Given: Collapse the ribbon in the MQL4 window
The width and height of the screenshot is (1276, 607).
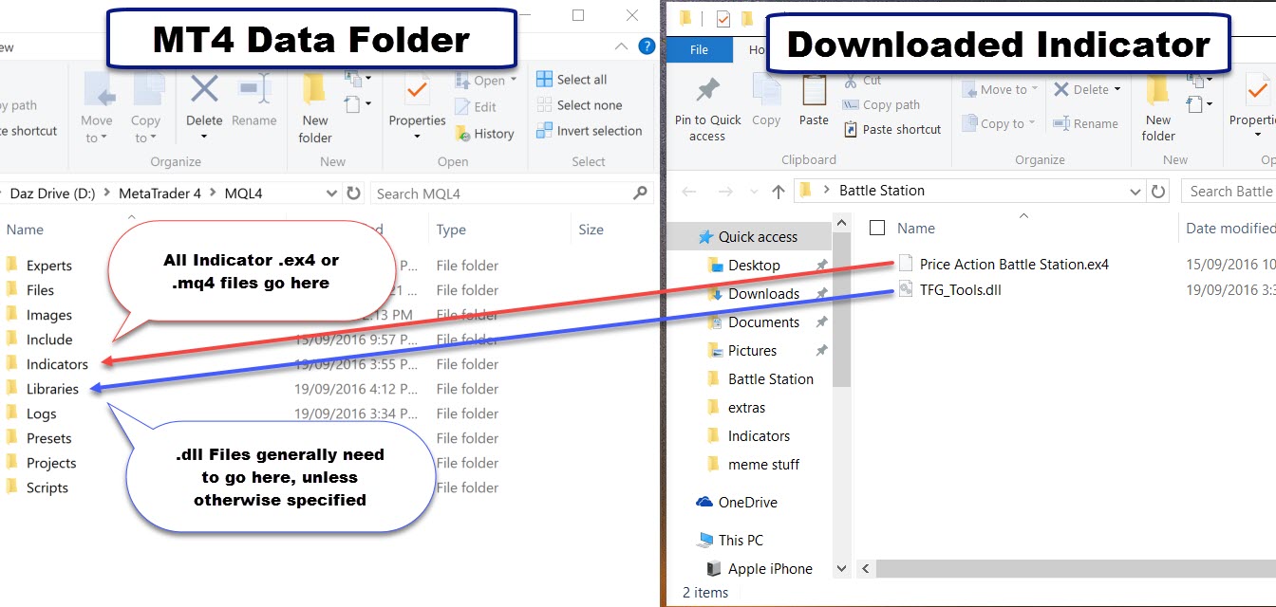Looking at the screenshot, I should 622,46.
